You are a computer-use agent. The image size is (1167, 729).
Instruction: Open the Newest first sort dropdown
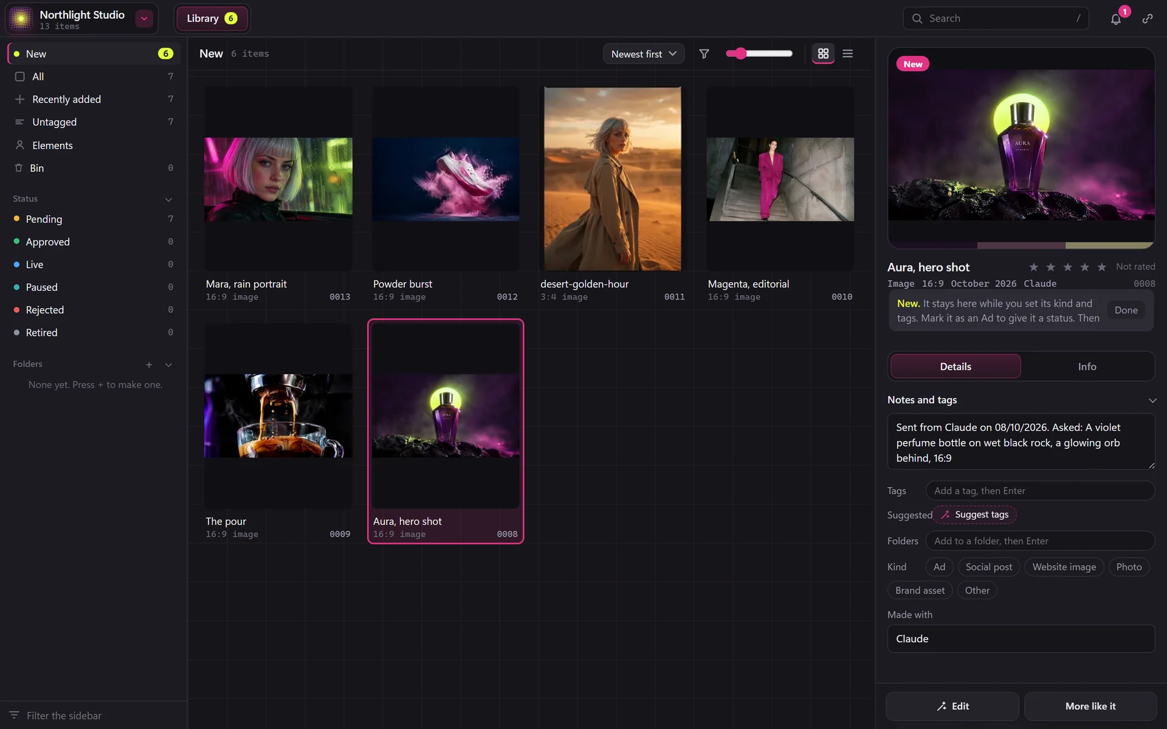point(644,54)
